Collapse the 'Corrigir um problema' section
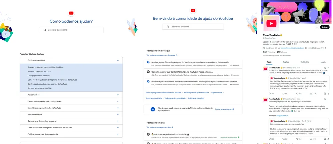The image size is (333, 144). point(118,60)
